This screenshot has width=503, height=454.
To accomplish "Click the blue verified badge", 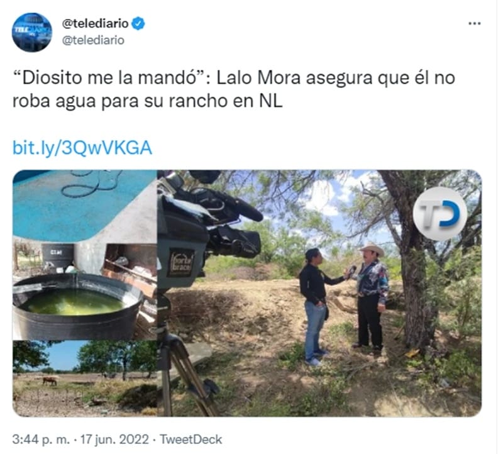I will pyautogui.click(x=138, y=24).
